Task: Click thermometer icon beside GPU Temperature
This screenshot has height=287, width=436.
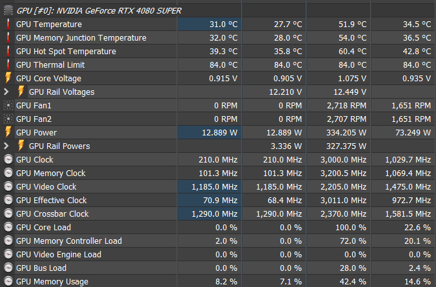Action: click(8, 25)
